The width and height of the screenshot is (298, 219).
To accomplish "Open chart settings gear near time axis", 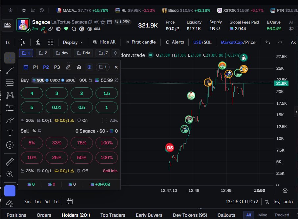I will 285,191.
